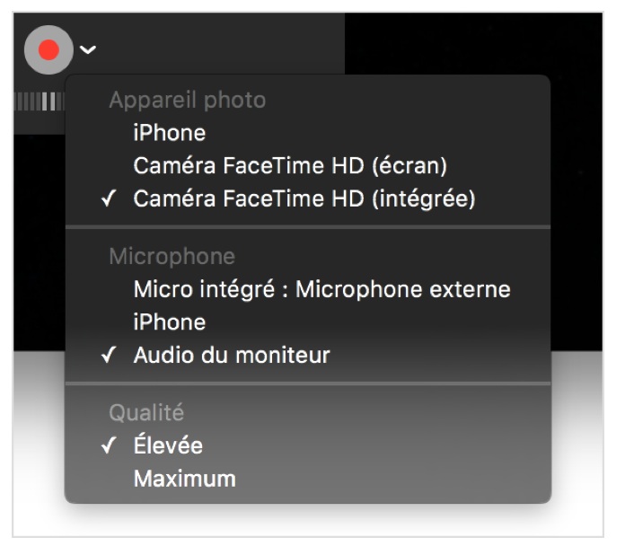
Task: Open the options chevron beside the record button
Action: [88, 50]
